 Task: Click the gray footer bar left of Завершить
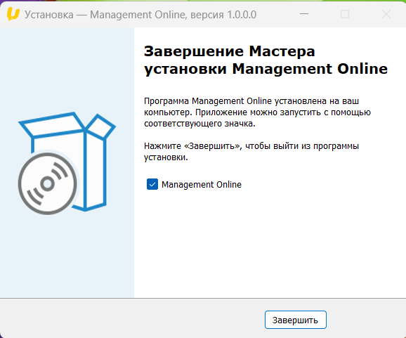(129, 318)
